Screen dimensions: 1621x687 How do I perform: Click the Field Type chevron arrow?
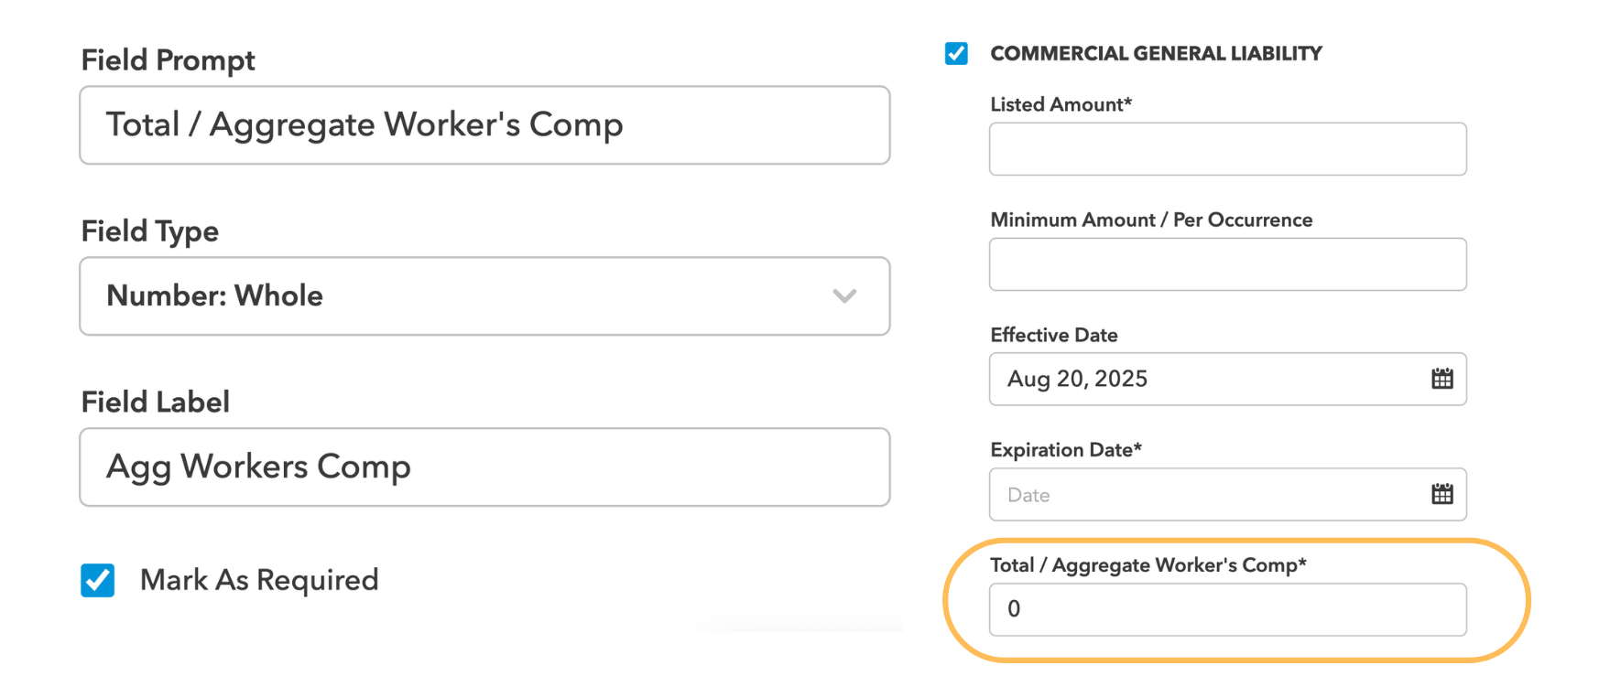coord(844,295)
